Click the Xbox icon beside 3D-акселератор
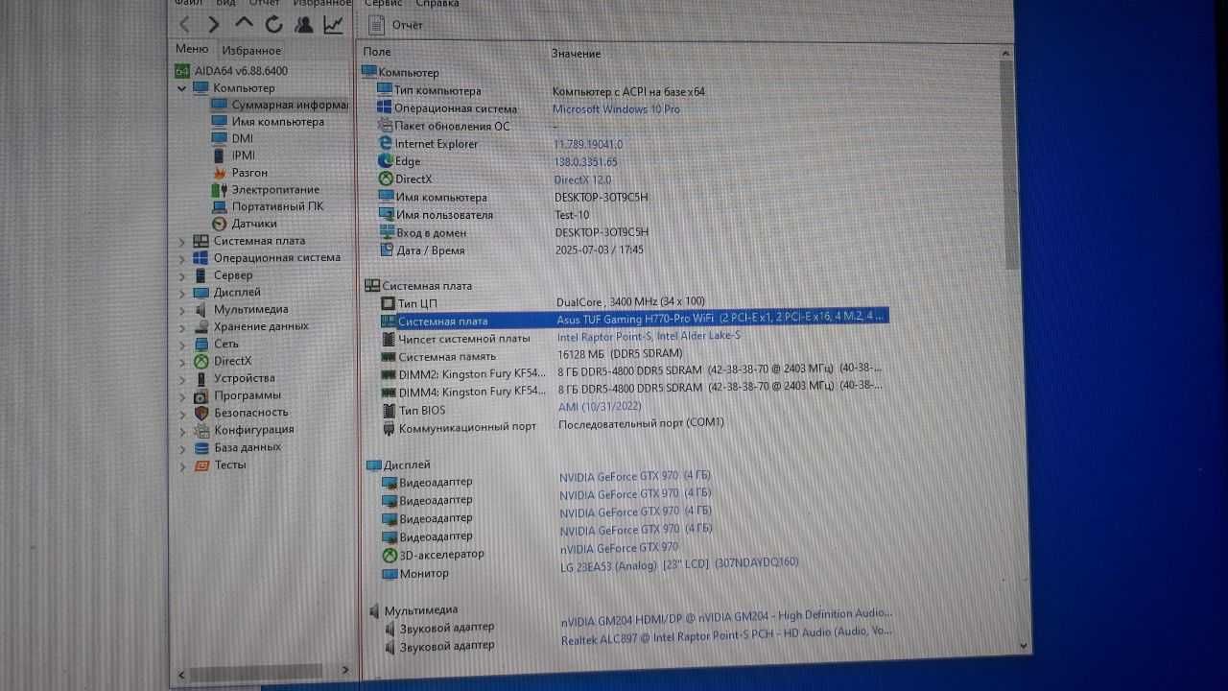 390,555
